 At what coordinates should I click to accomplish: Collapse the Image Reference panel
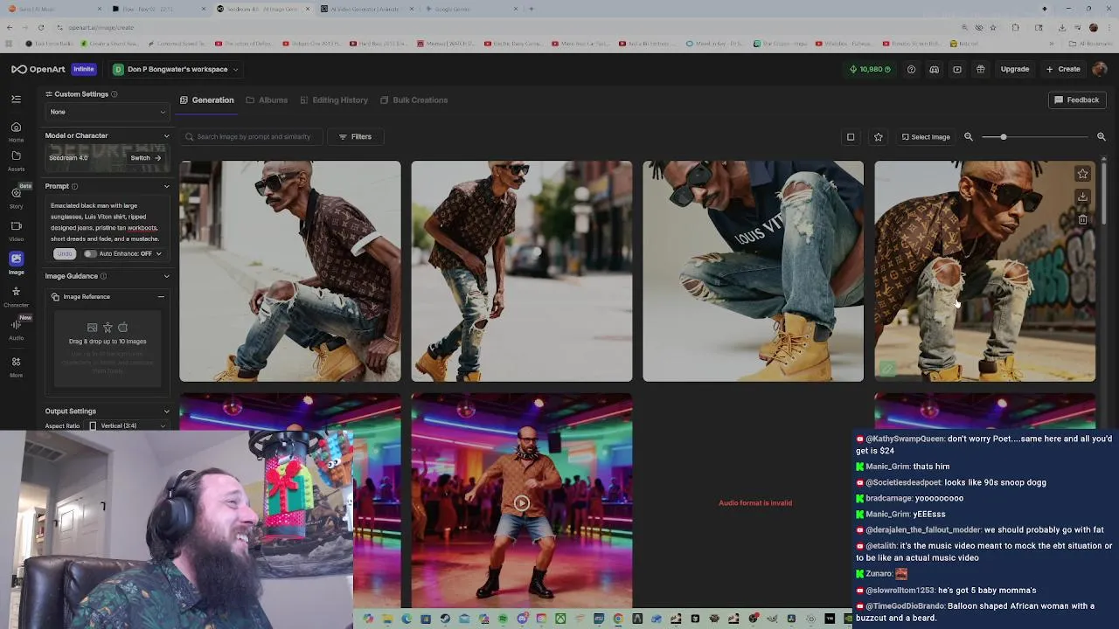point(161,297)
